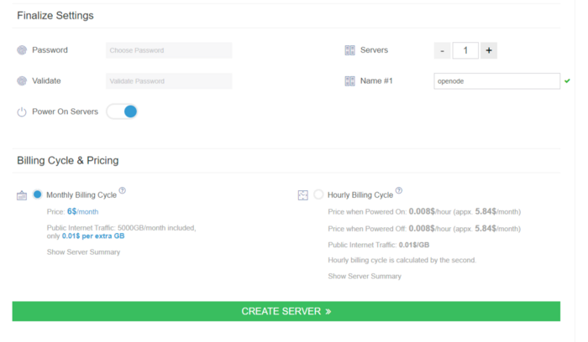Click the grid icon next to Servers

tap(349, 50)
